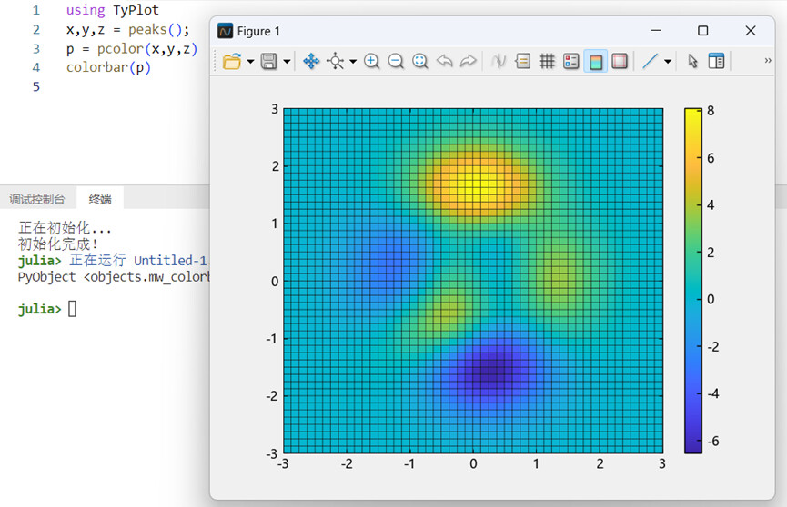Expand the open-file dropdown arrow
The height and width of the screenshot is (507, 787).
click(x=250, y=62)
